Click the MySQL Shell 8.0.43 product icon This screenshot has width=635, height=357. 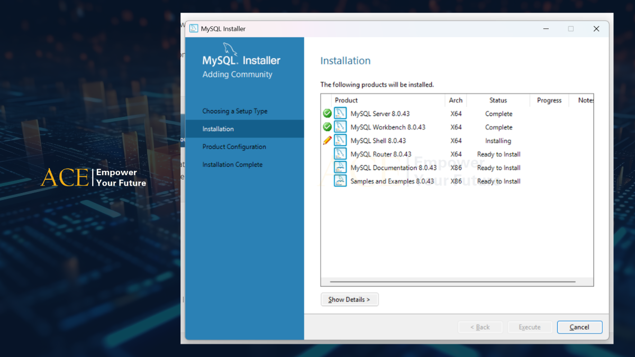click(340, 141)
